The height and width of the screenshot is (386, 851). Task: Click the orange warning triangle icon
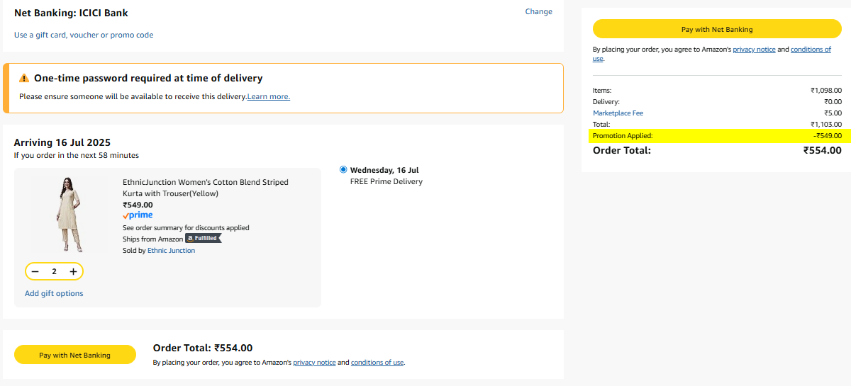(24, 78)
